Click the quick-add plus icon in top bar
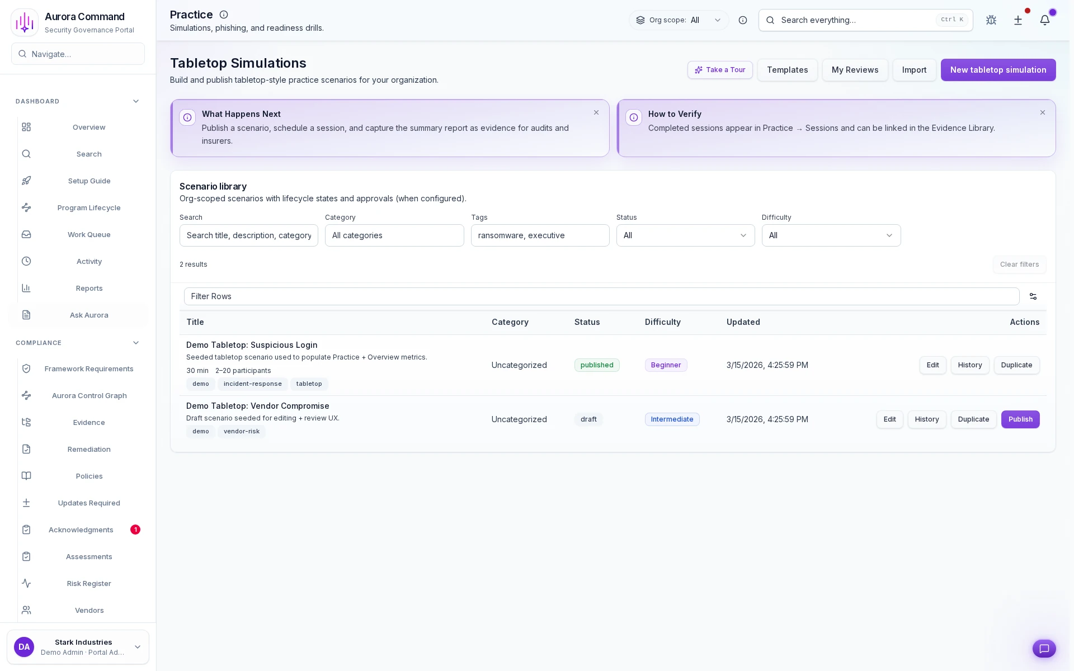Viewport: 1074px width, 671px height. (1018, 20)
